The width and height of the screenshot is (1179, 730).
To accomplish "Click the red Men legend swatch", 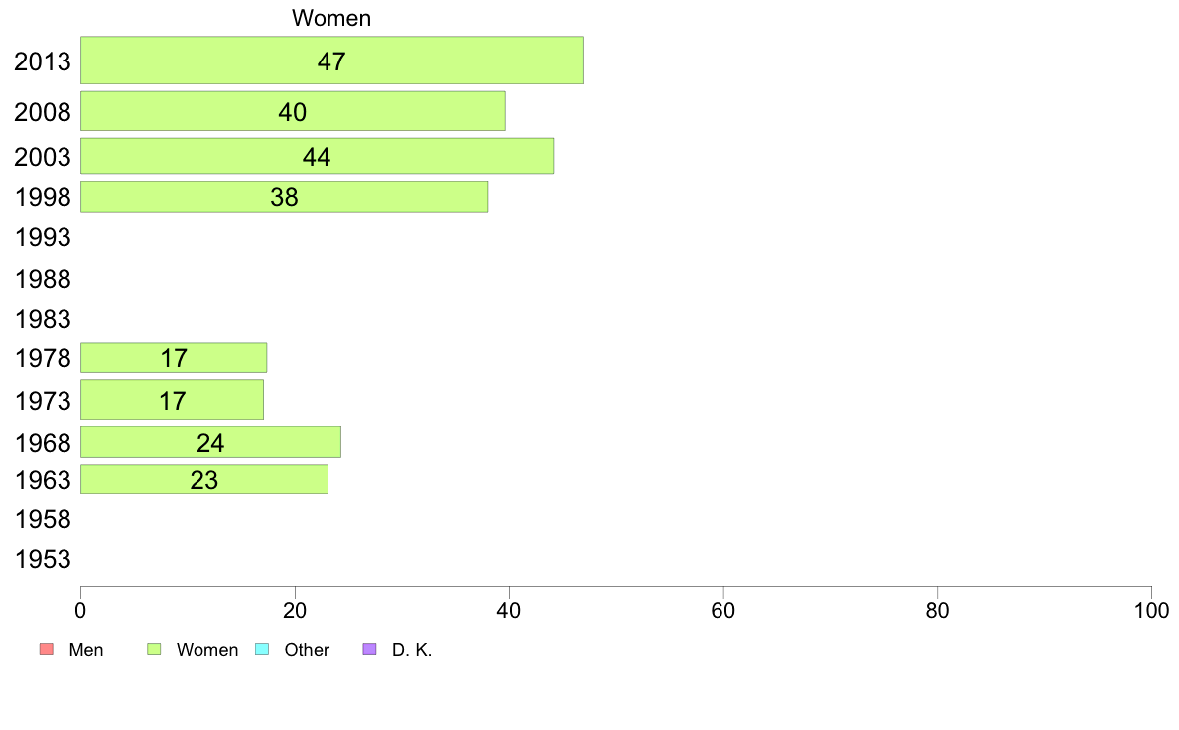I will click(47, 649).
